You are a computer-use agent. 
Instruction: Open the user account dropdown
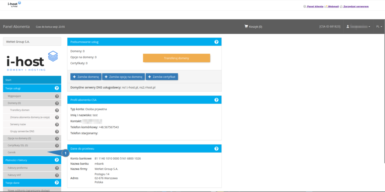(x=358, y=27)
